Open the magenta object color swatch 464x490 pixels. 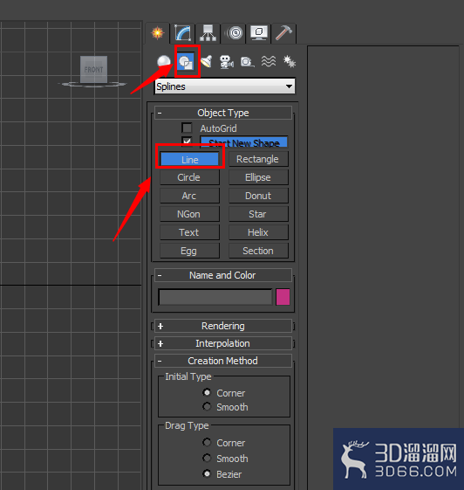283,297
